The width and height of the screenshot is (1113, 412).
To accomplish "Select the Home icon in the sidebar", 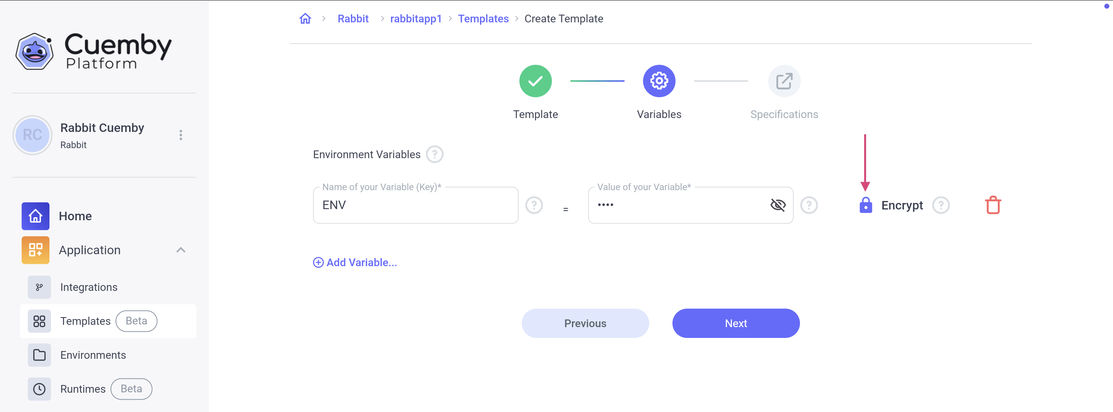I will (x=35, y=216).
